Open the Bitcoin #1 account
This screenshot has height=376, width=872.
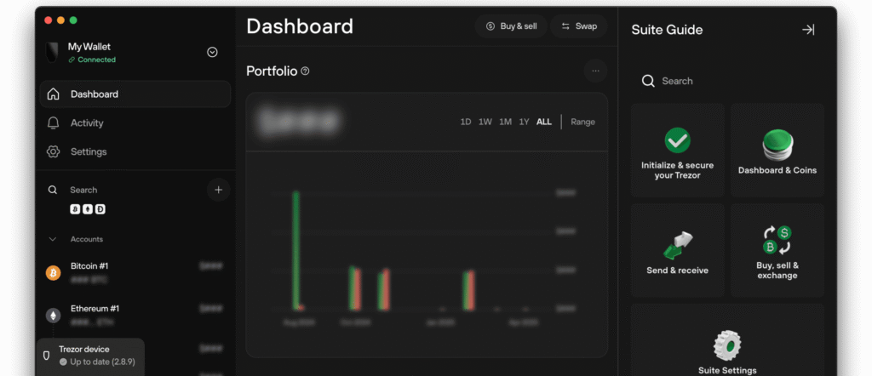tap(135, 273)
